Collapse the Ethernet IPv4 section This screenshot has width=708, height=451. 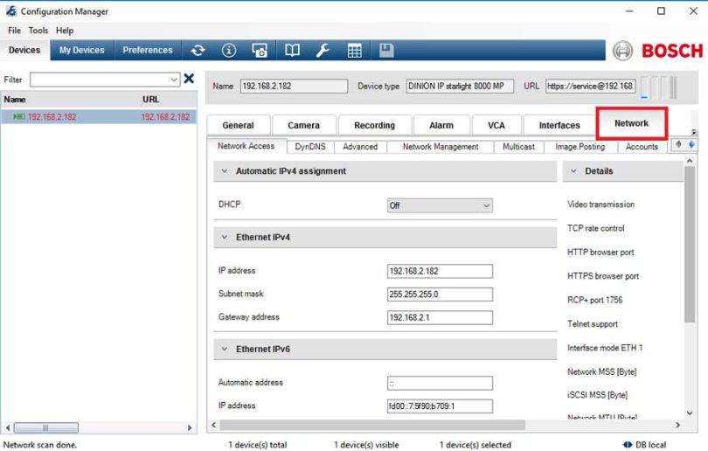pos(225,237)
